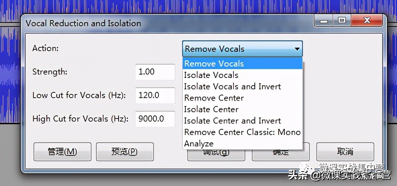Click the 取消 cancel button
This screenshot has height=186, width=397.
pyautogui.click(x=345, y=151)
